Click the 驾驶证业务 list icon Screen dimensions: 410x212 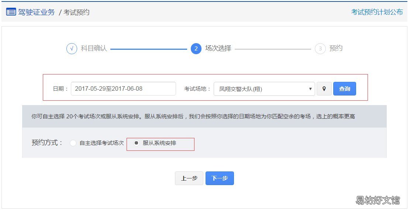point(11,12)
